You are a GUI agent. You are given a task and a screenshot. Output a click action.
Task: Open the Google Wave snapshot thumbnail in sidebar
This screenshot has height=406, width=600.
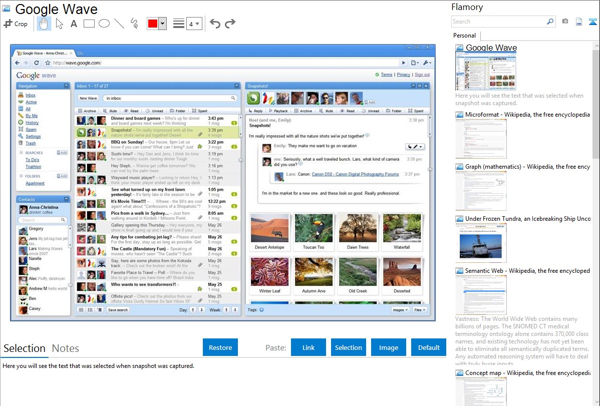click(x=486, y=71)
